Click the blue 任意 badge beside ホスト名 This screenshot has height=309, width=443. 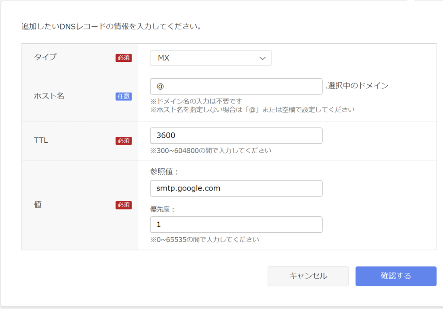tap(123, 97)
